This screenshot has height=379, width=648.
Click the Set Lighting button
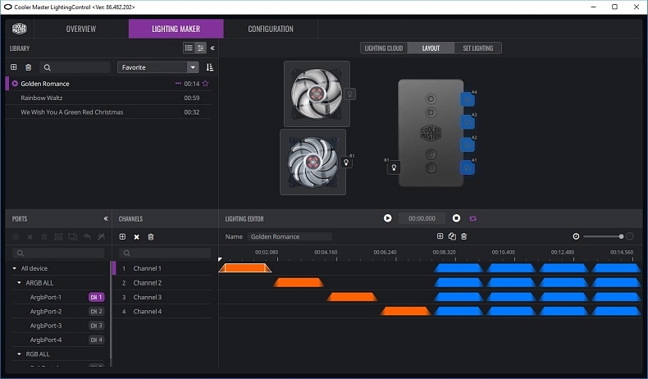pos(477,48)
